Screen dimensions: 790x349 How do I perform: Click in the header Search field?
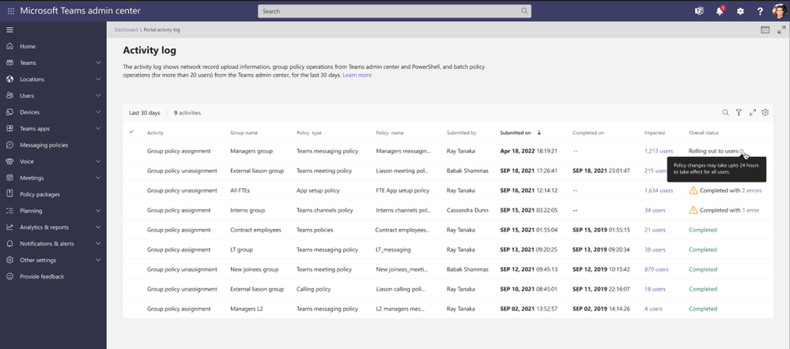(x=395, y=11)
